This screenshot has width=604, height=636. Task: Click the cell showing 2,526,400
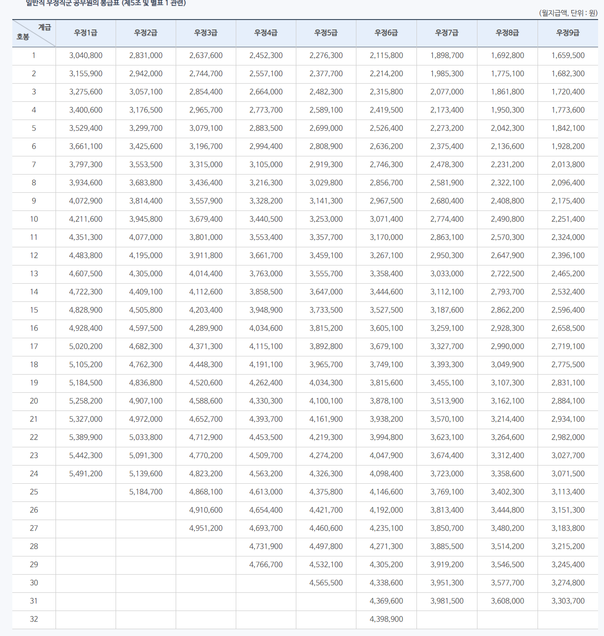pos(386,128)
